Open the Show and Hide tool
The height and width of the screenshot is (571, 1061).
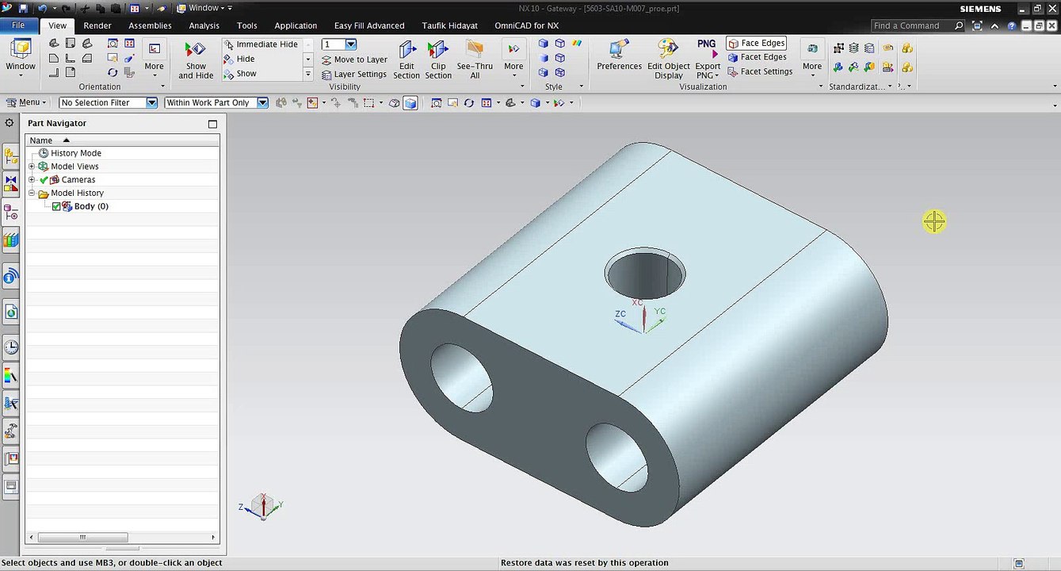195,60
